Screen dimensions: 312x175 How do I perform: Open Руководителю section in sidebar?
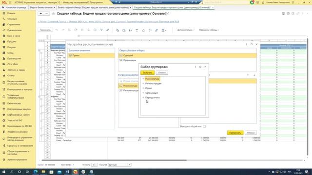click(14, 30)
